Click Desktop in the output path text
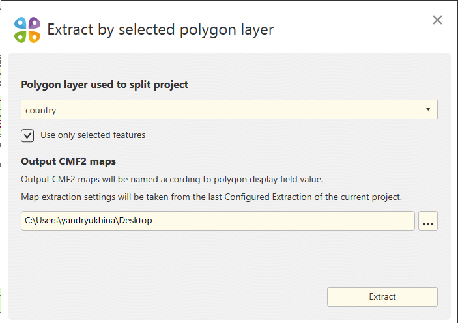 pyautogui.click(x=136, y=220)
